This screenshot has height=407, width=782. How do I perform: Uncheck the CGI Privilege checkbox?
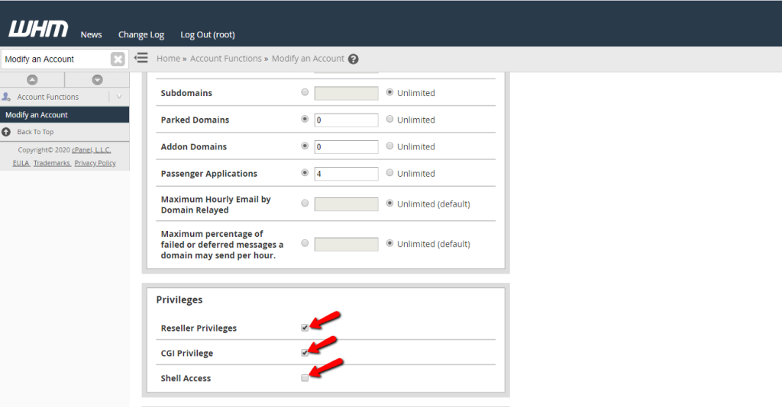click(305, 353)
